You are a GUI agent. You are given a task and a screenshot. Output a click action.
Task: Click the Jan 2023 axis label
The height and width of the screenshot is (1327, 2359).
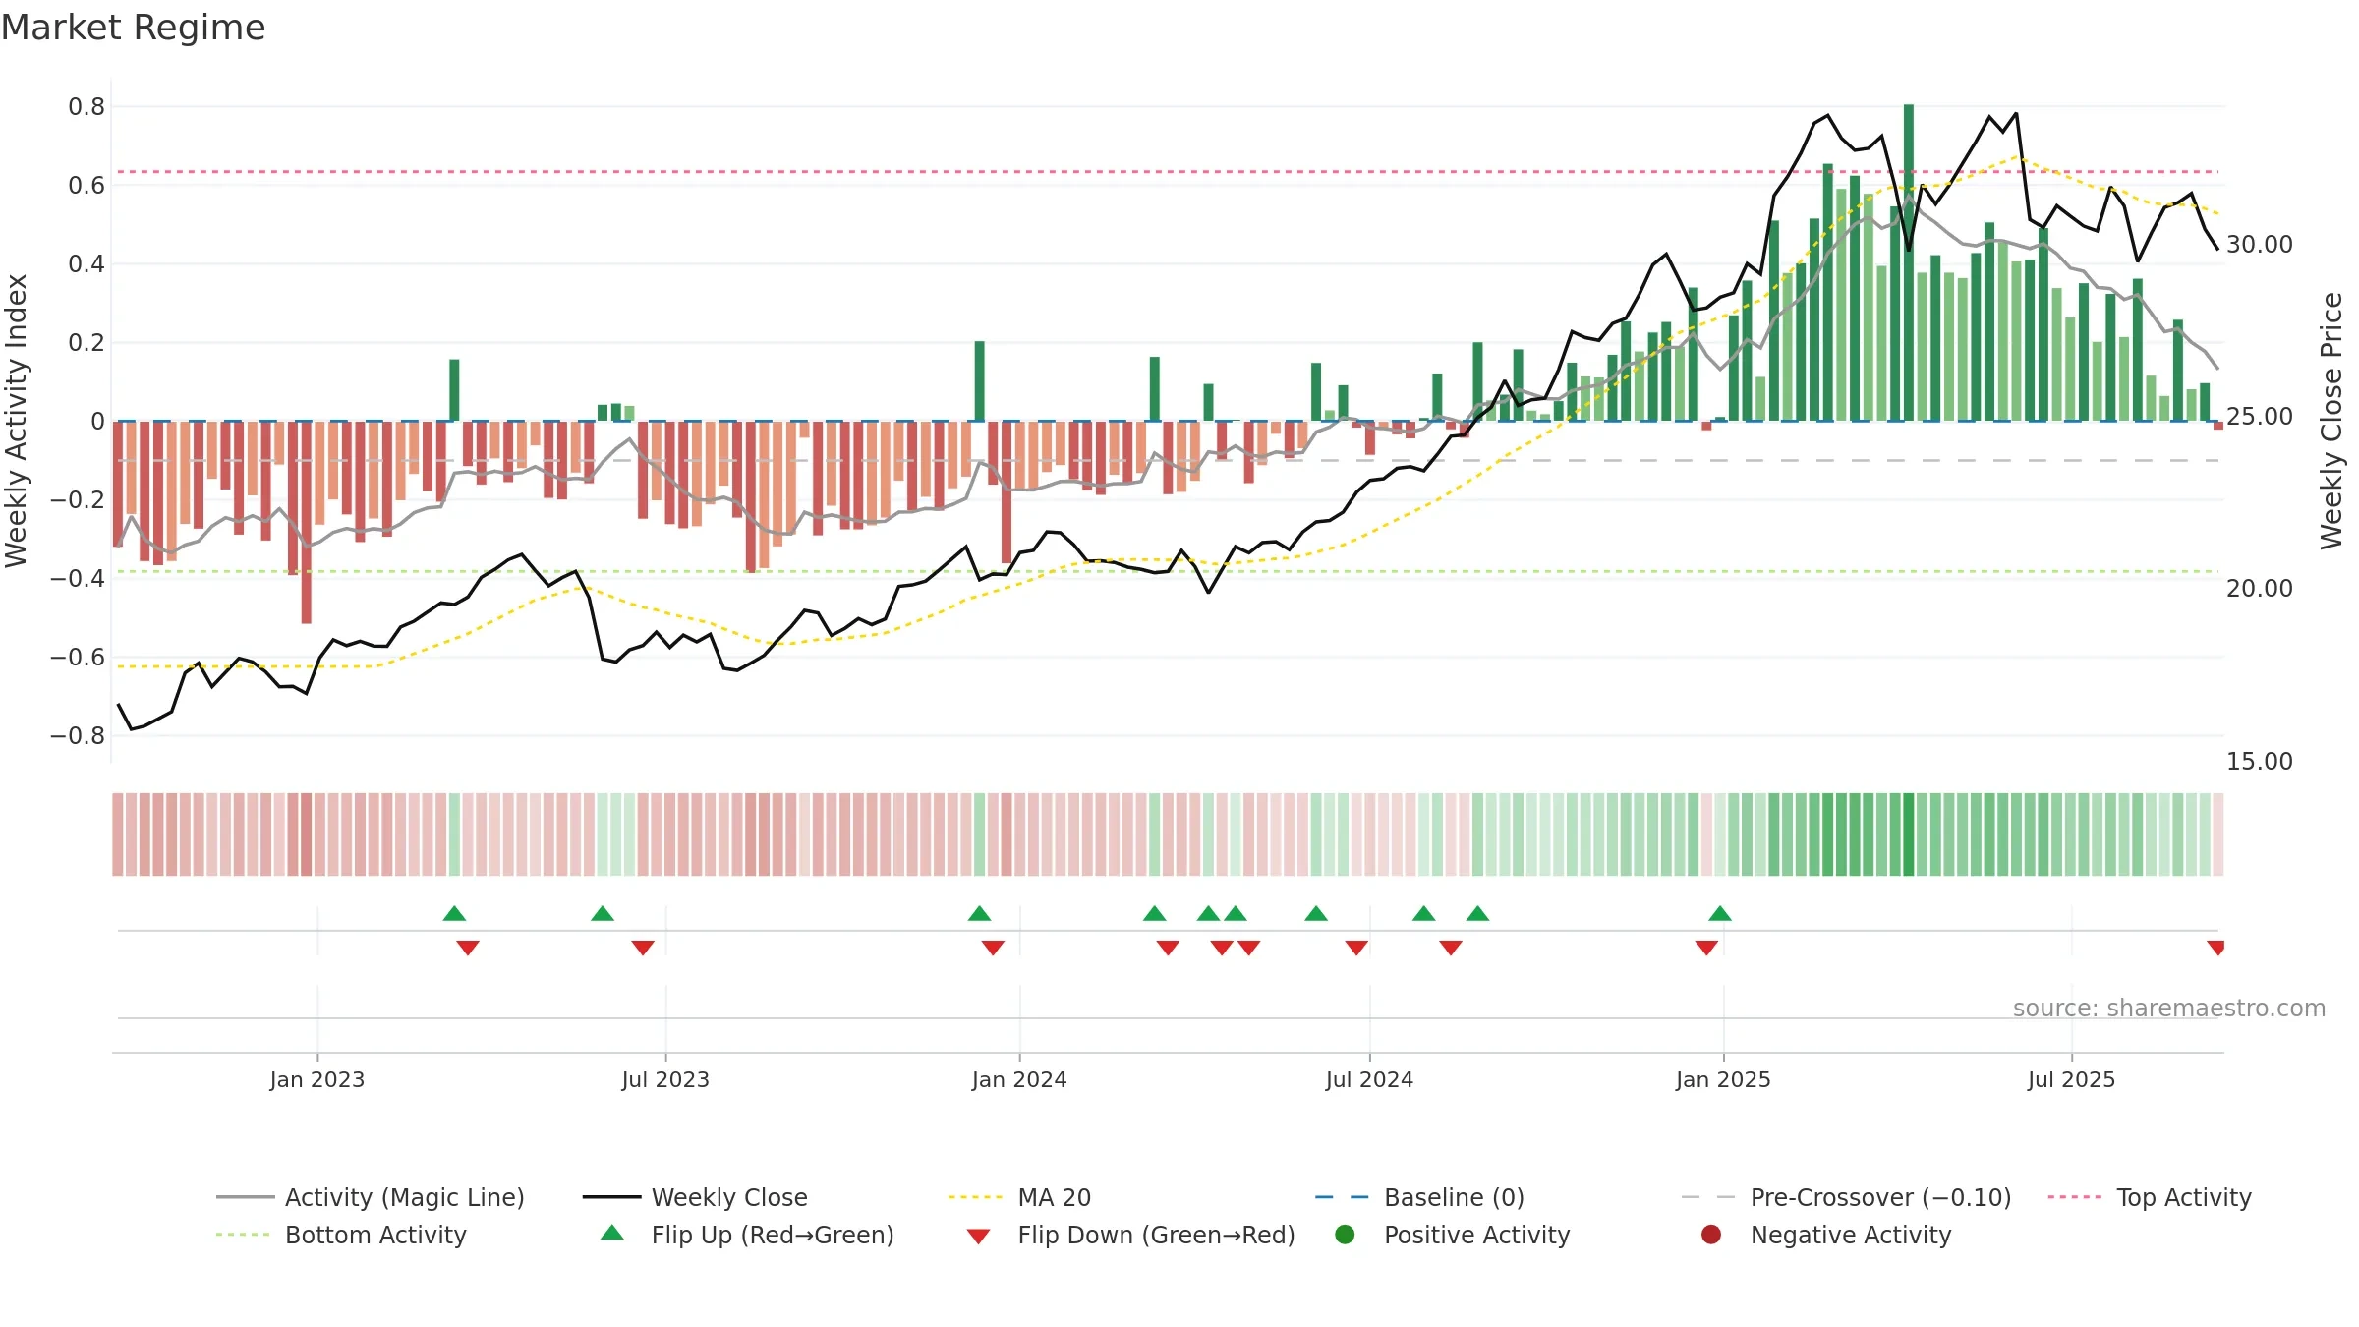coord(317,1079)
